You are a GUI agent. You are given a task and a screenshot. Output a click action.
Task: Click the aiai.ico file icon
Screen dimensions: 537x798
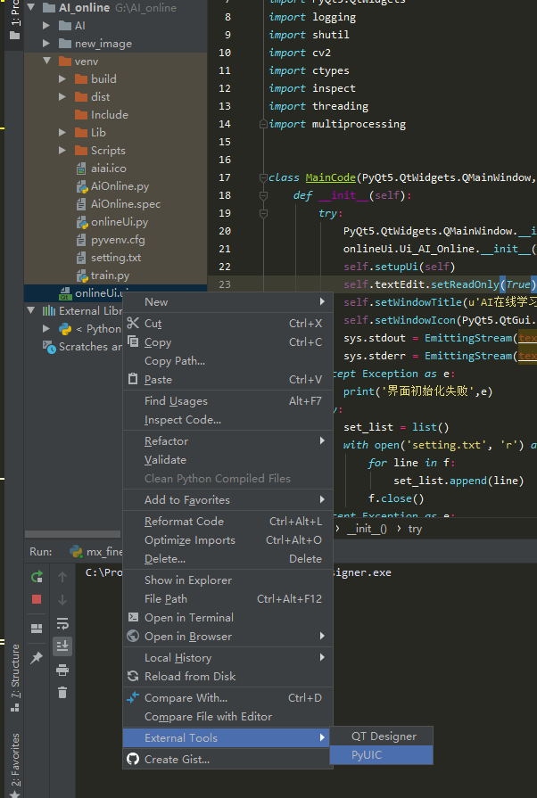(x=81, y=168)
